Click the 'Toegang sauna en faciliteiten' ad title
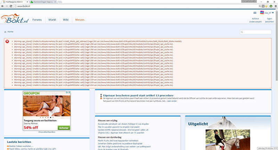 click(x=40, y=121)
